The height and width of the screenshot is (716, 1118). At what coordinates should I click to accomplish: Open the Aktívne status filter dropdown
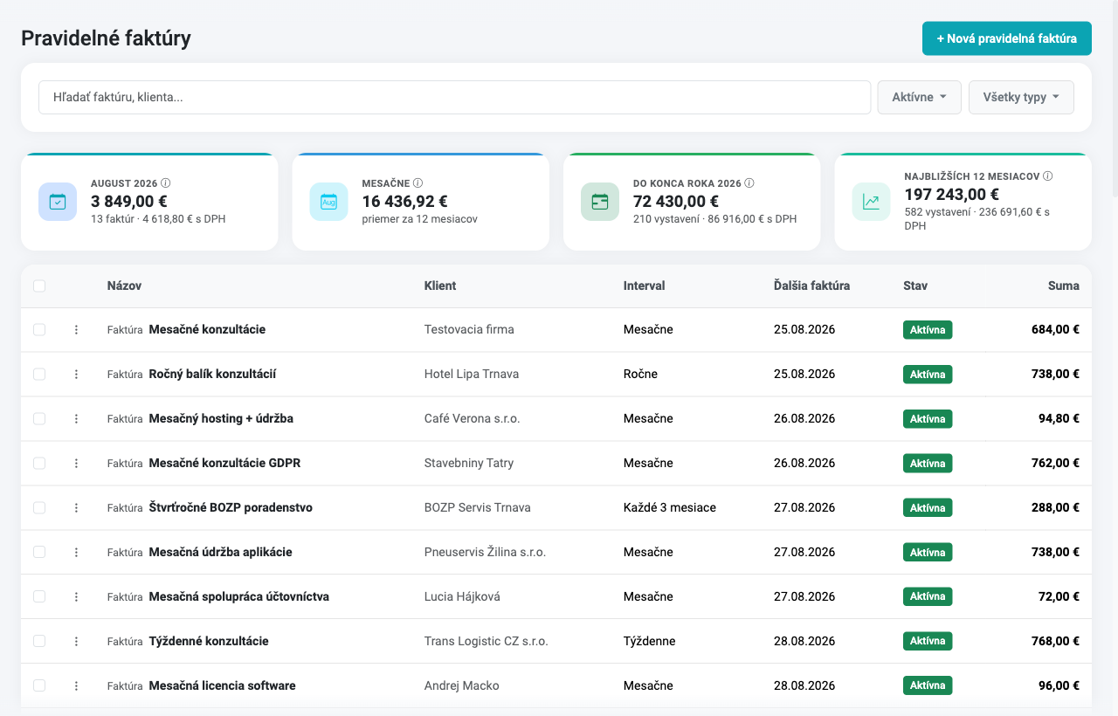(x=919, y=97)
